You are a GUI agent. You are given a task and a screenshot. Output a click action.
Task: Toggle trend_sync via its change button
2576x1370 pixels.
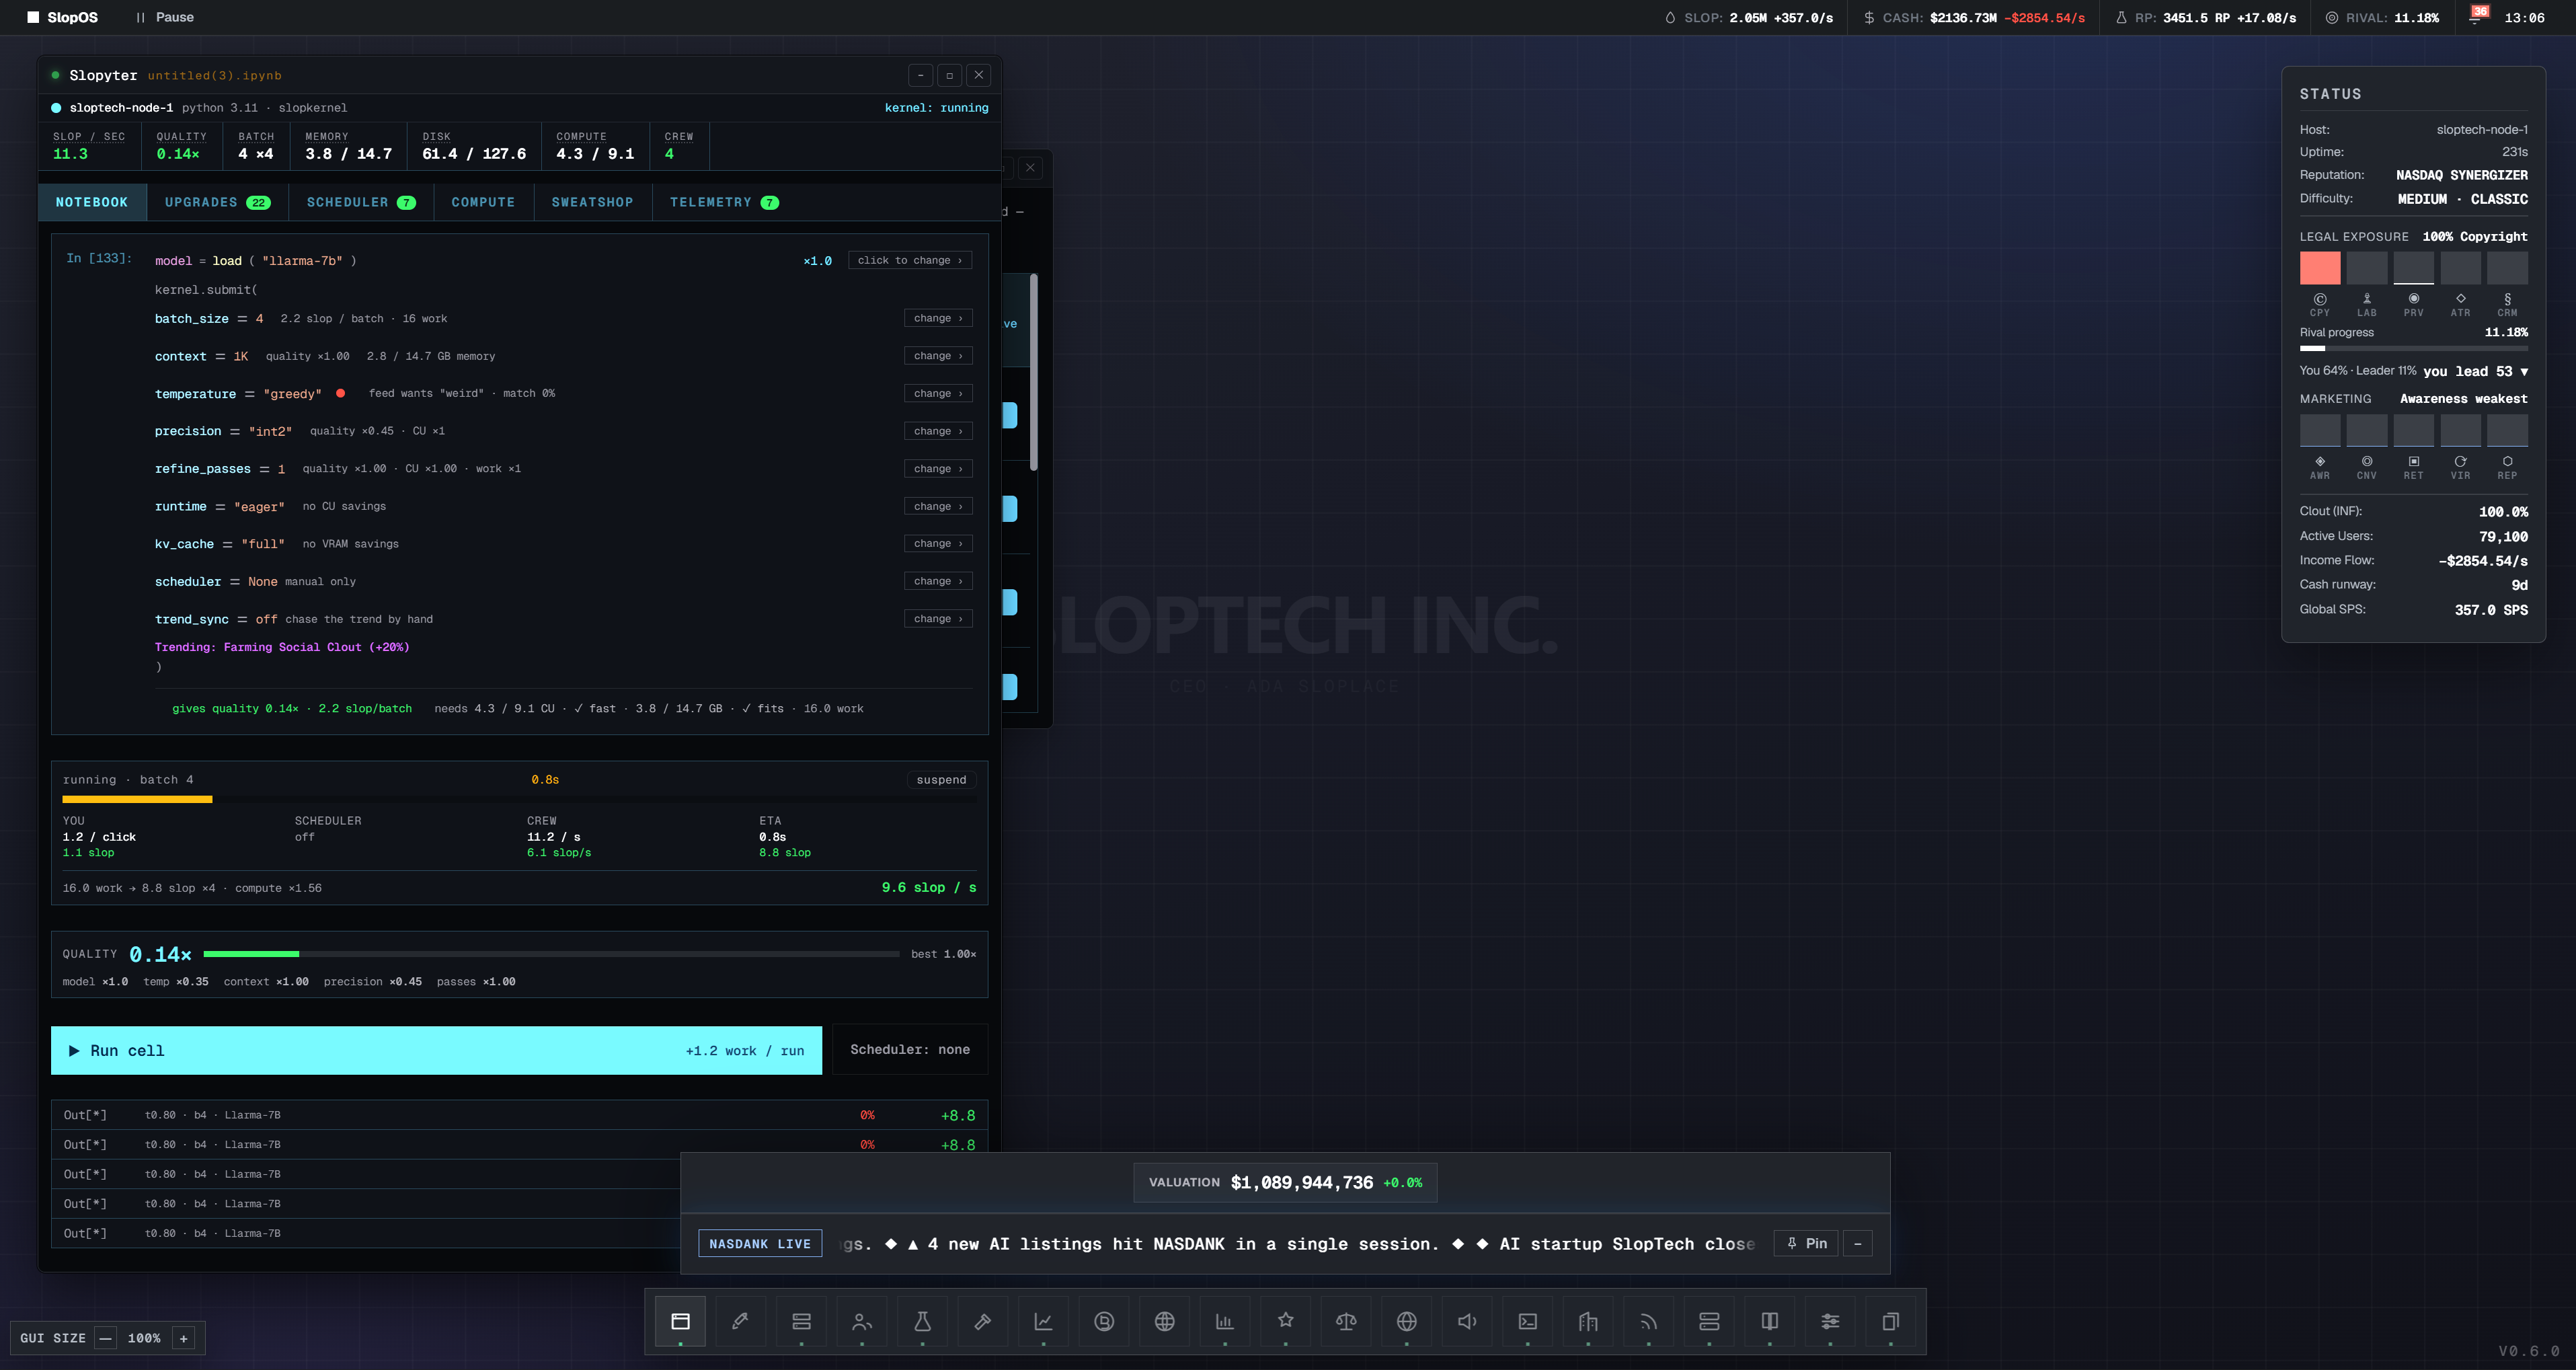[937, 618]
